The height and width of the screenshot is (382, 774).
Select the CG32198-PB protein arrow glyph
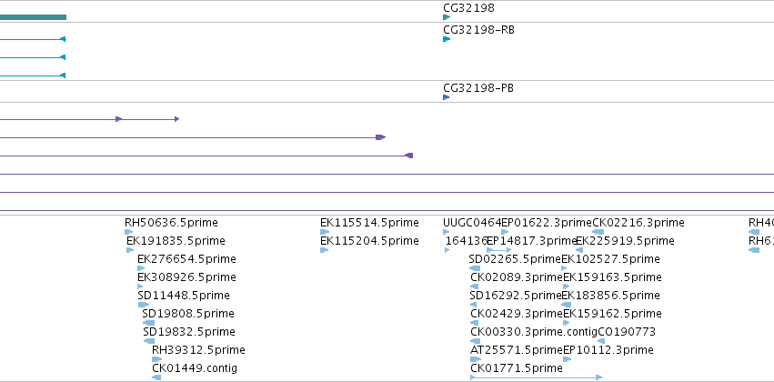click(447, 97)
